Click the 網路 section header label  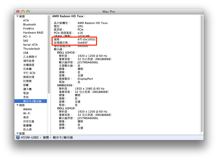pyautogui.click(x=22, y=105)
